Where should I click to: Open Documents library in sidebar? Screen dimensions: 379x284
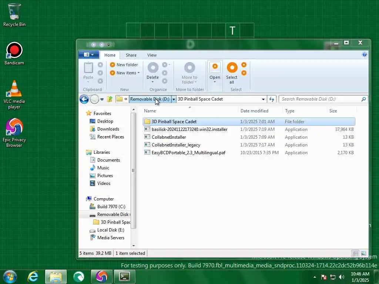[105, 160]
